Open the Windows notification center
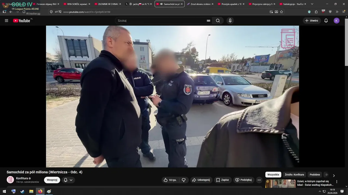Viewport: 348px width, 195px height. point(342,191)
